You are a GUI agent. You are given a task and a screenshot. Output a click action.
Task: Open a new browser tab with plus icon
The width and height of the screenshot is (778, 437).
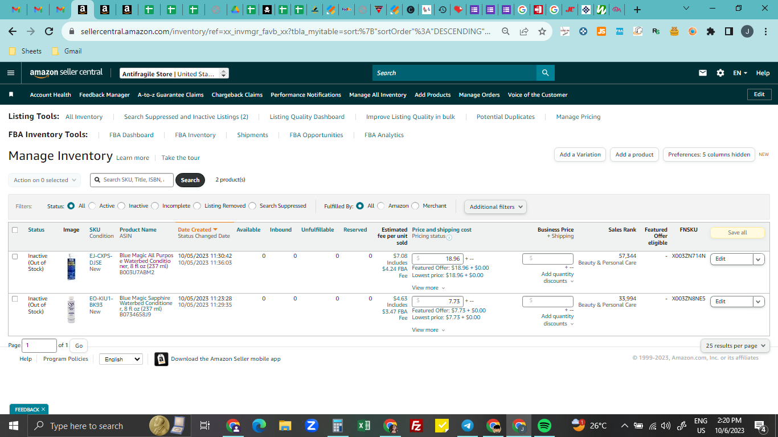(637, 10)
